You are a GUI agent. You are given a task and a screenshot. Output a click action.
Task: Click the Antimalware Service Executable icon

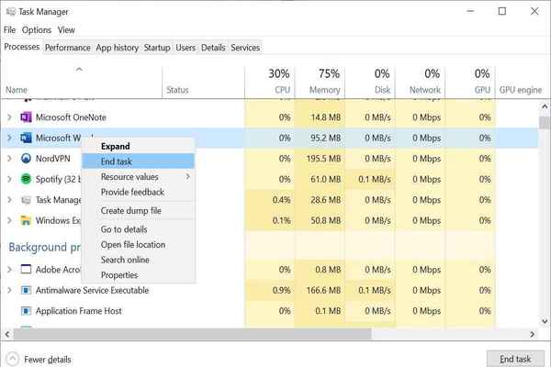[x=26, y=290]
